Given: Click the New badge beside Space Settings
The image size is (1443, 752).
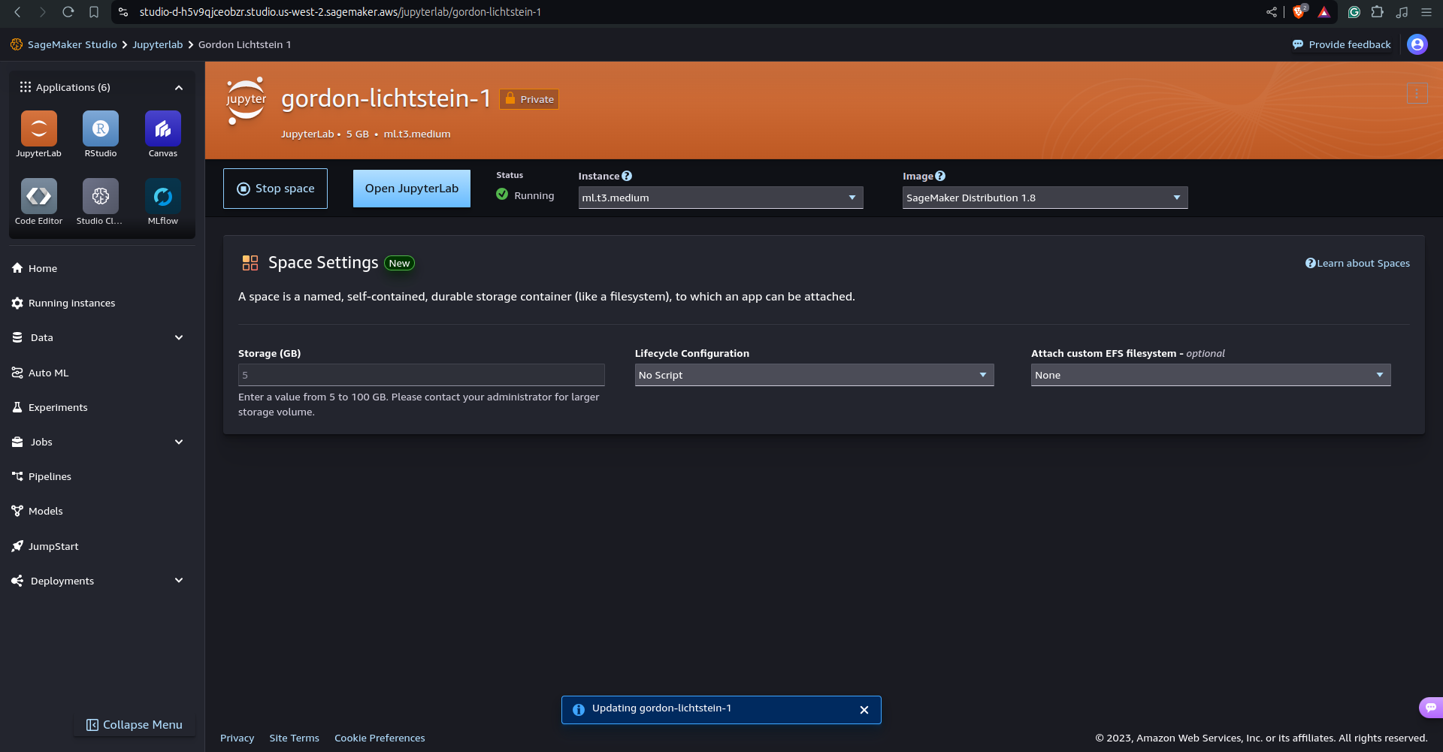Looking at the screenshot, I should (x=399, y=263).
